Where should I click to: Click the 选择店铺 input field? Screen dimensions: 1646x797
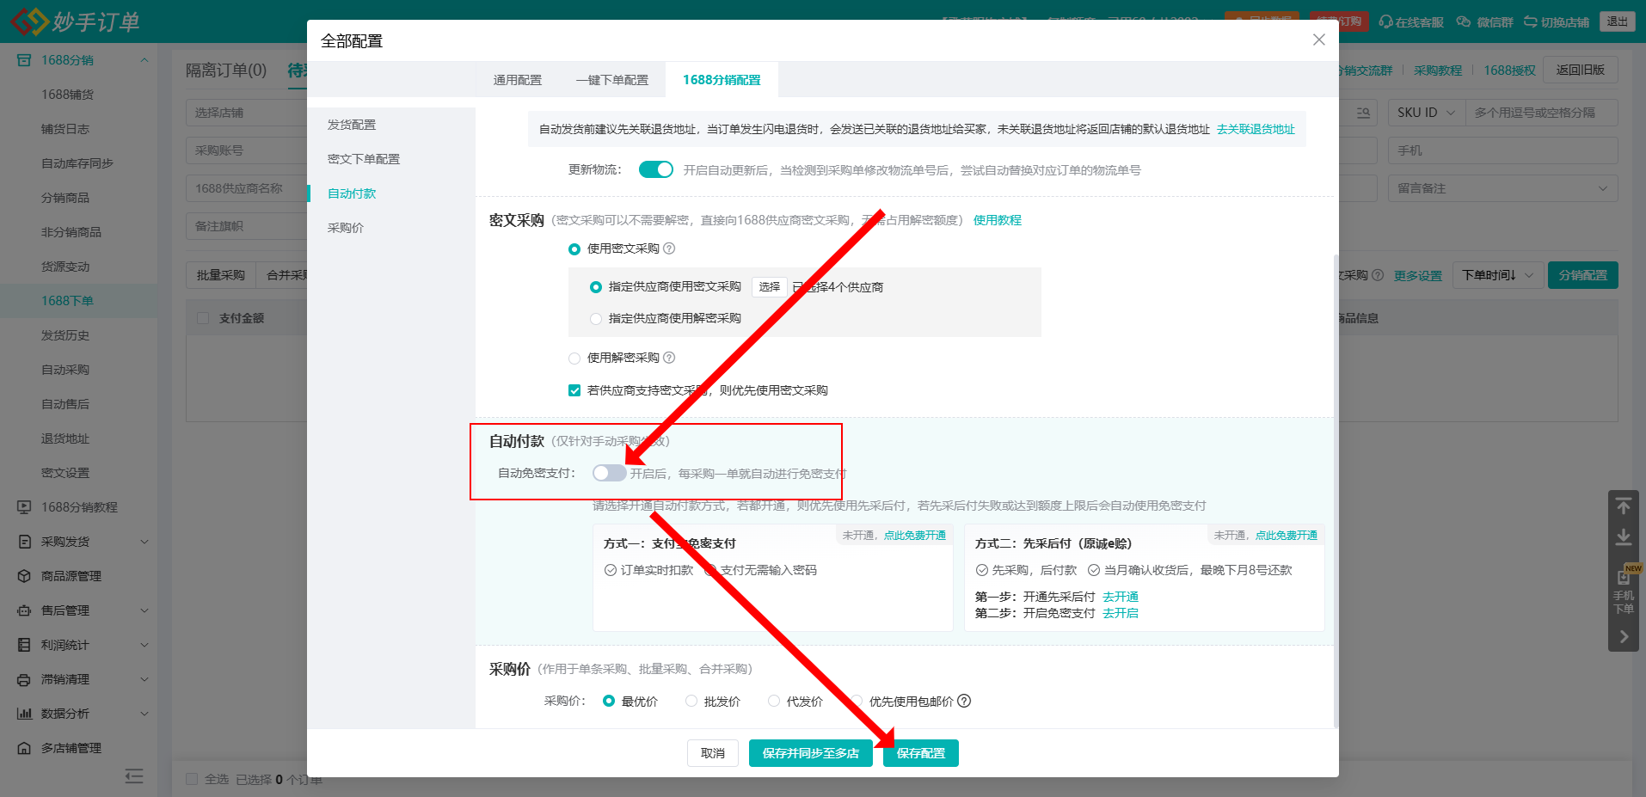247,113
